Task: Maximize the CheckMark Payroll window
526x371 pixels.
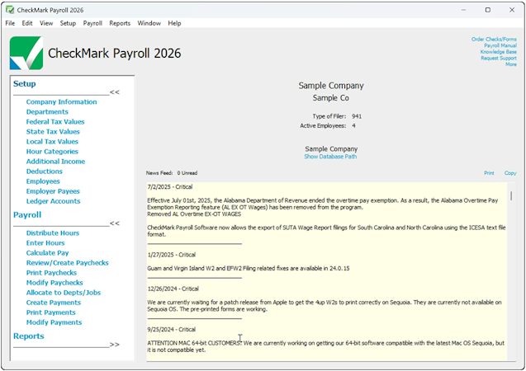Action: click(x=488, y=10)
